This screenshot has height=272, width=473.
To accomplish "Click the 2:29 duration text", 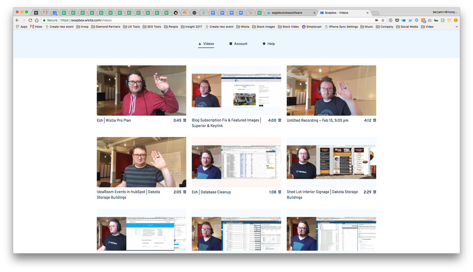I will (367, 192).
